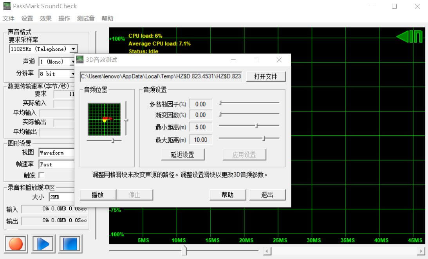Click the 打开文件 button

click(x=266, y=77)
